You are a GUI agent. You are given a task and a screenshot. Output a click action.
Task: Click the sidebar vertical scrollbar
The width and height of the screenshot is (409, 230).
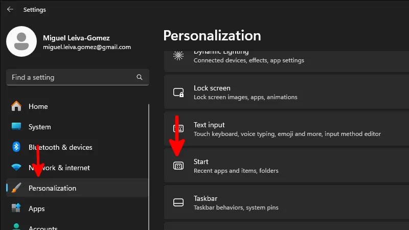click(149, 167)
